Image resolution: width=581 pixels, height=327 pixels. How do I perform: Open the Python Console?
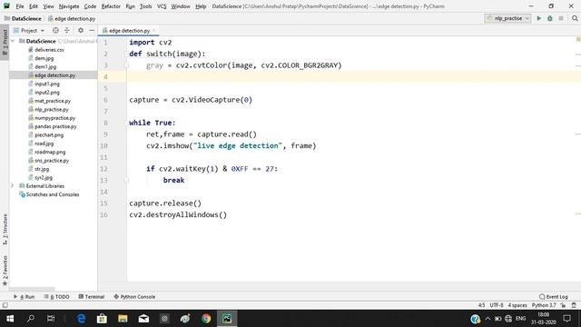[134, 297]
